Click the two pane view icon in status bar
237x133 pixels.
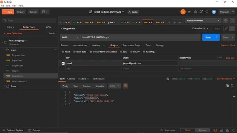[x=221, y=130]
